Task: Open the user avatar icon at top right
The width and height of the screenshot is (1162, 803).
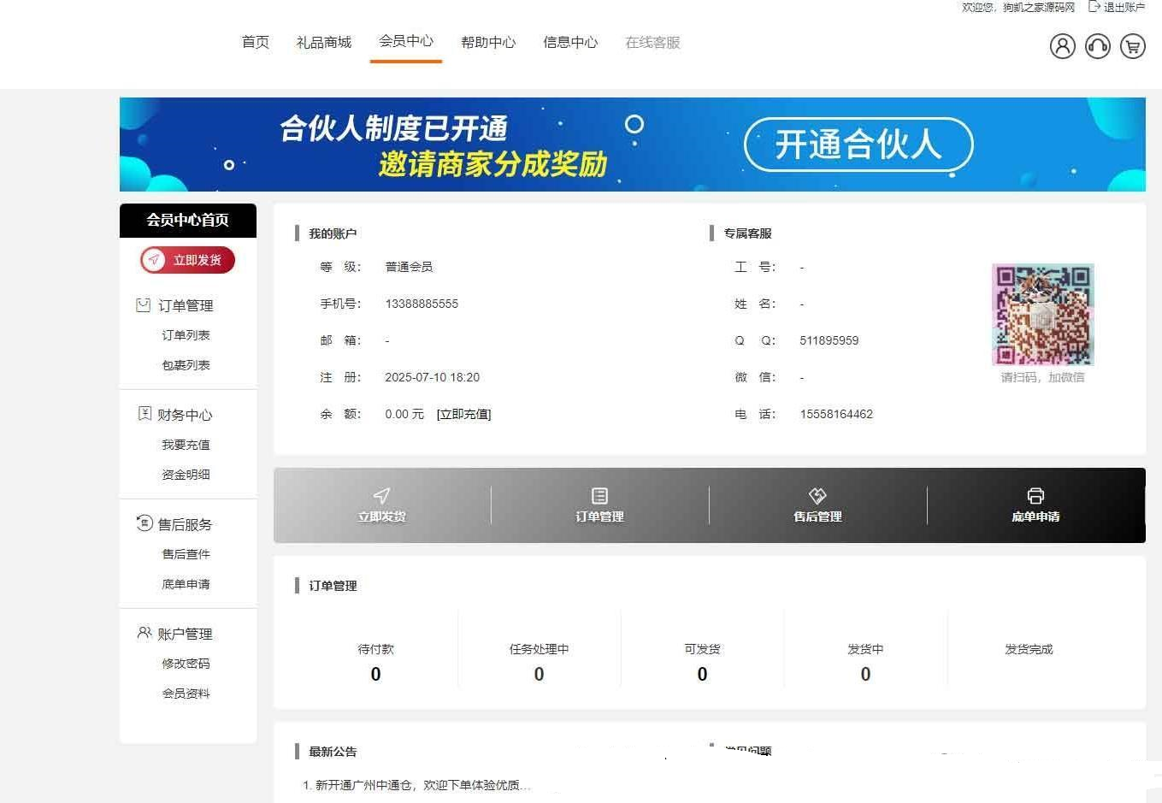Action: tap(1062, 46)
